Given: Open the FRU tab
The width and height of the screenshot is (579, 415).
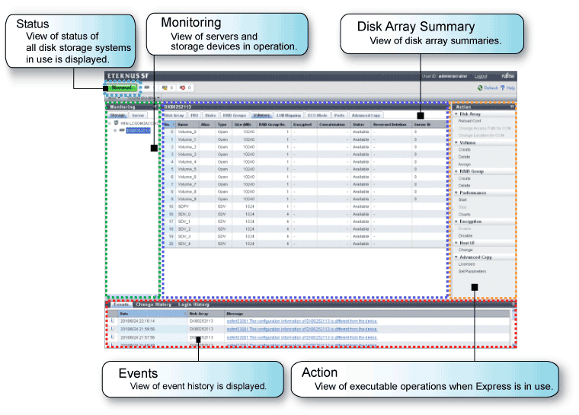Looking at the screenshot, I should [x=194, y=116].
